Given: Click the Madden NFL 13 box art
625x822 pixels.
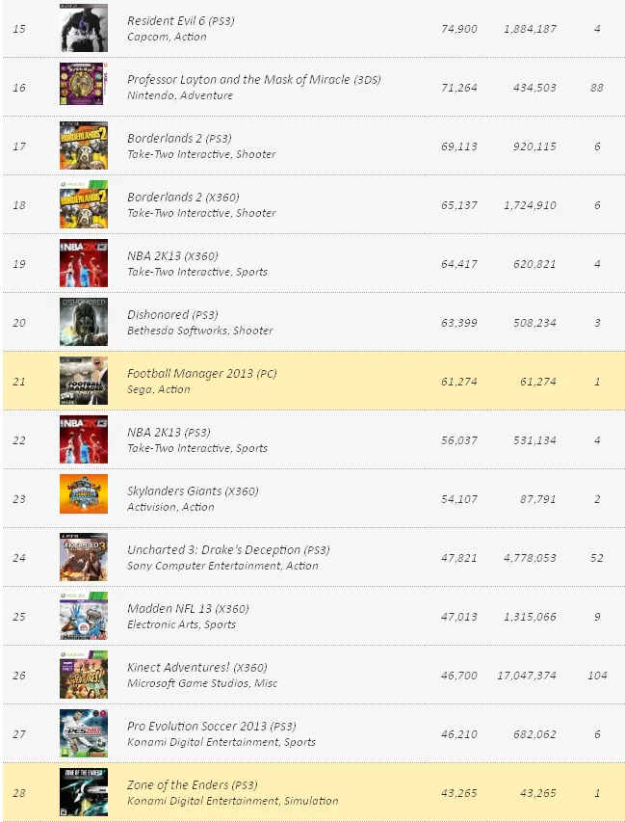Looking at the screenshot, I should (x=83, y=616).
